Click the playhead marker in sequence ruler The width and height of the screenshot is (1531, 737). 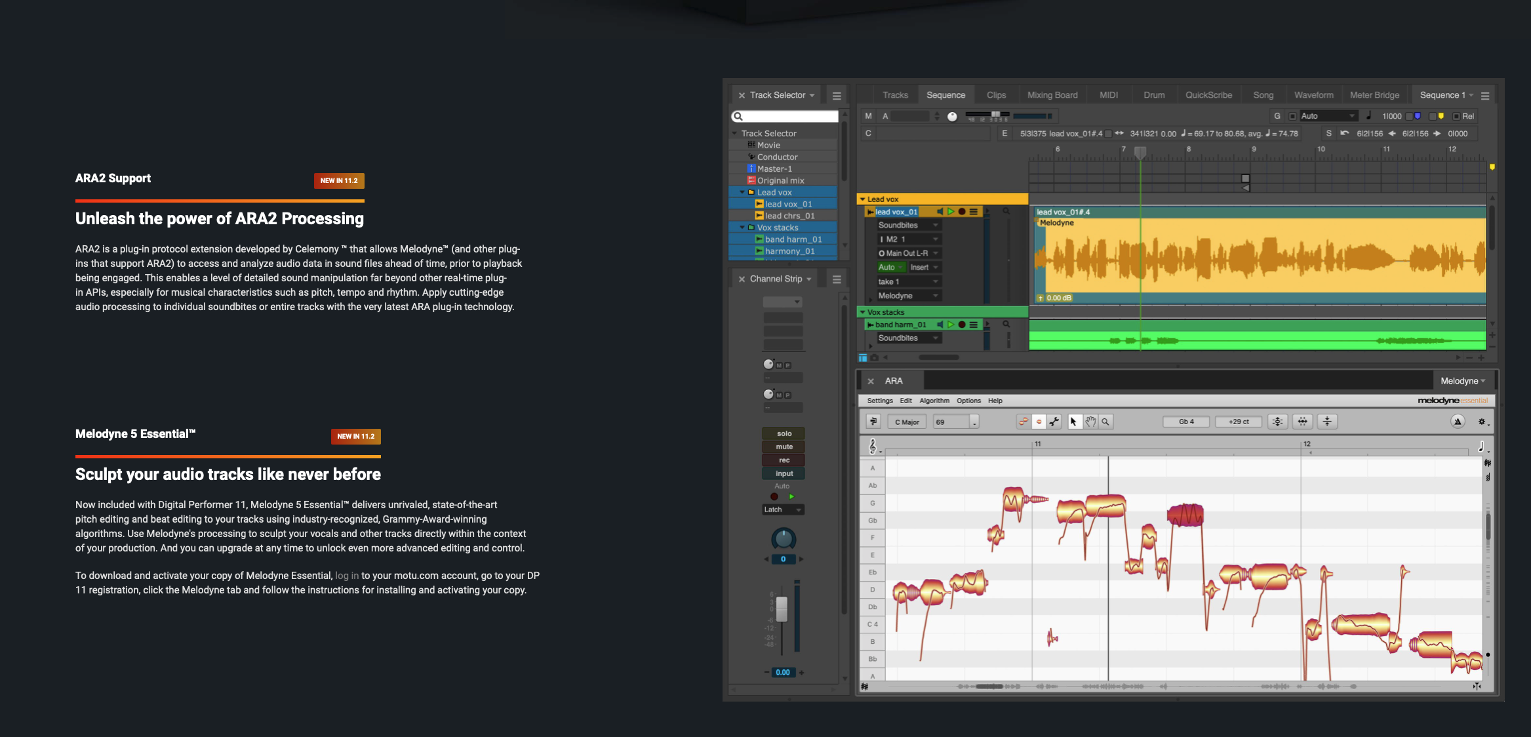click(x=1140, y=152)
